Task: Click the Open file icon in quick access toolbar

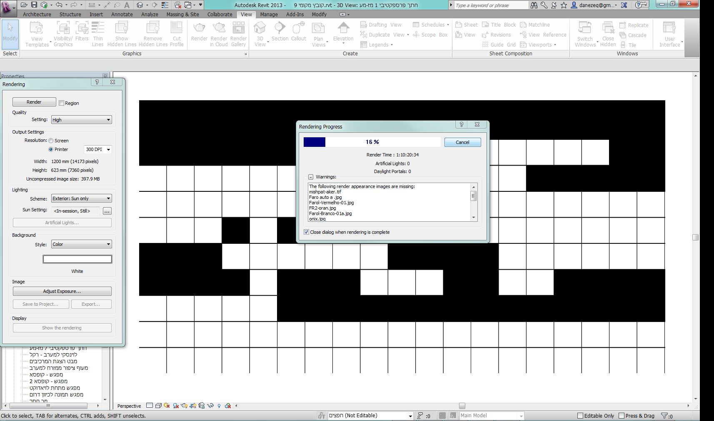Action: coord(24,5)
